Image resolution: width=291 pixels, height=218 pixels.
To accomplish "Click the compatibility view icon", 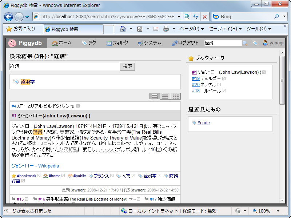I will [187, 17].
